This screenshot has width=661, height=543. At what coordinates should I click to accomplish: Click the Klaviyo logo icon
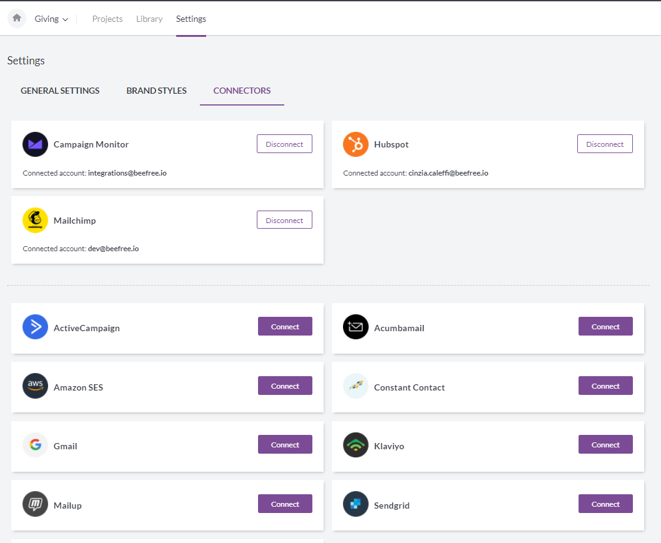pyautogui.click(x=355, y=445)
